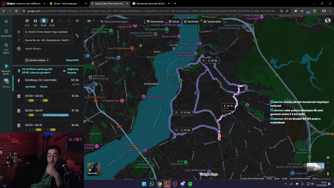Image resolution: width=334 pixels, height=188 pixels.
Task: Show hidden system tray icons
Action: (x=286, y=184)
